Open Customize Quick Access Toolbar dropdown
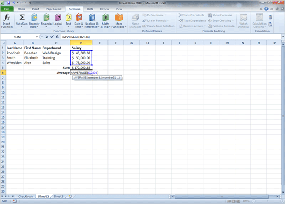This screenshot has width=285, height=204. tap(30, 3)
